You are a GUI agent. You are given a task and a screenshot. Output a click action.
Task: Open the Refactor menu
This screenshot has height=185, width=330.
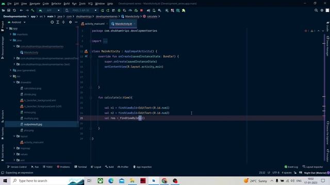(x=56, y=4)
